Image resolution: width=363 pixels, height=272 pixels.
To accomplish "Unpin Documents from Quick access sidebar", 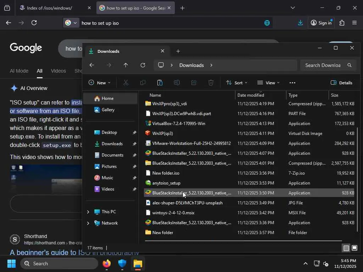I will click(134, 155).
